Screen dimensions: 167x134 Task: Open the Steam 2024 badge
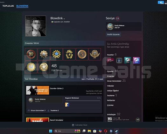(128, 60)
